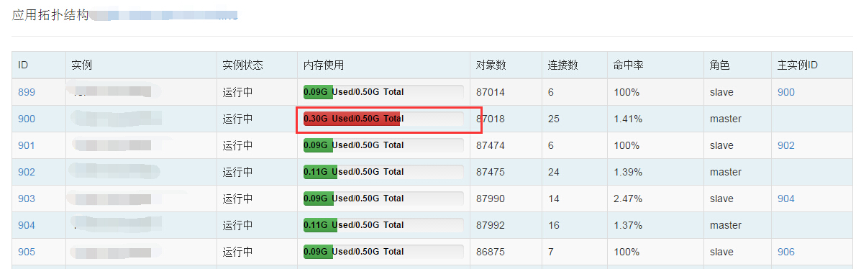Select master role in row 900
The height and width of the screenshot is (269, 861).
726,119
